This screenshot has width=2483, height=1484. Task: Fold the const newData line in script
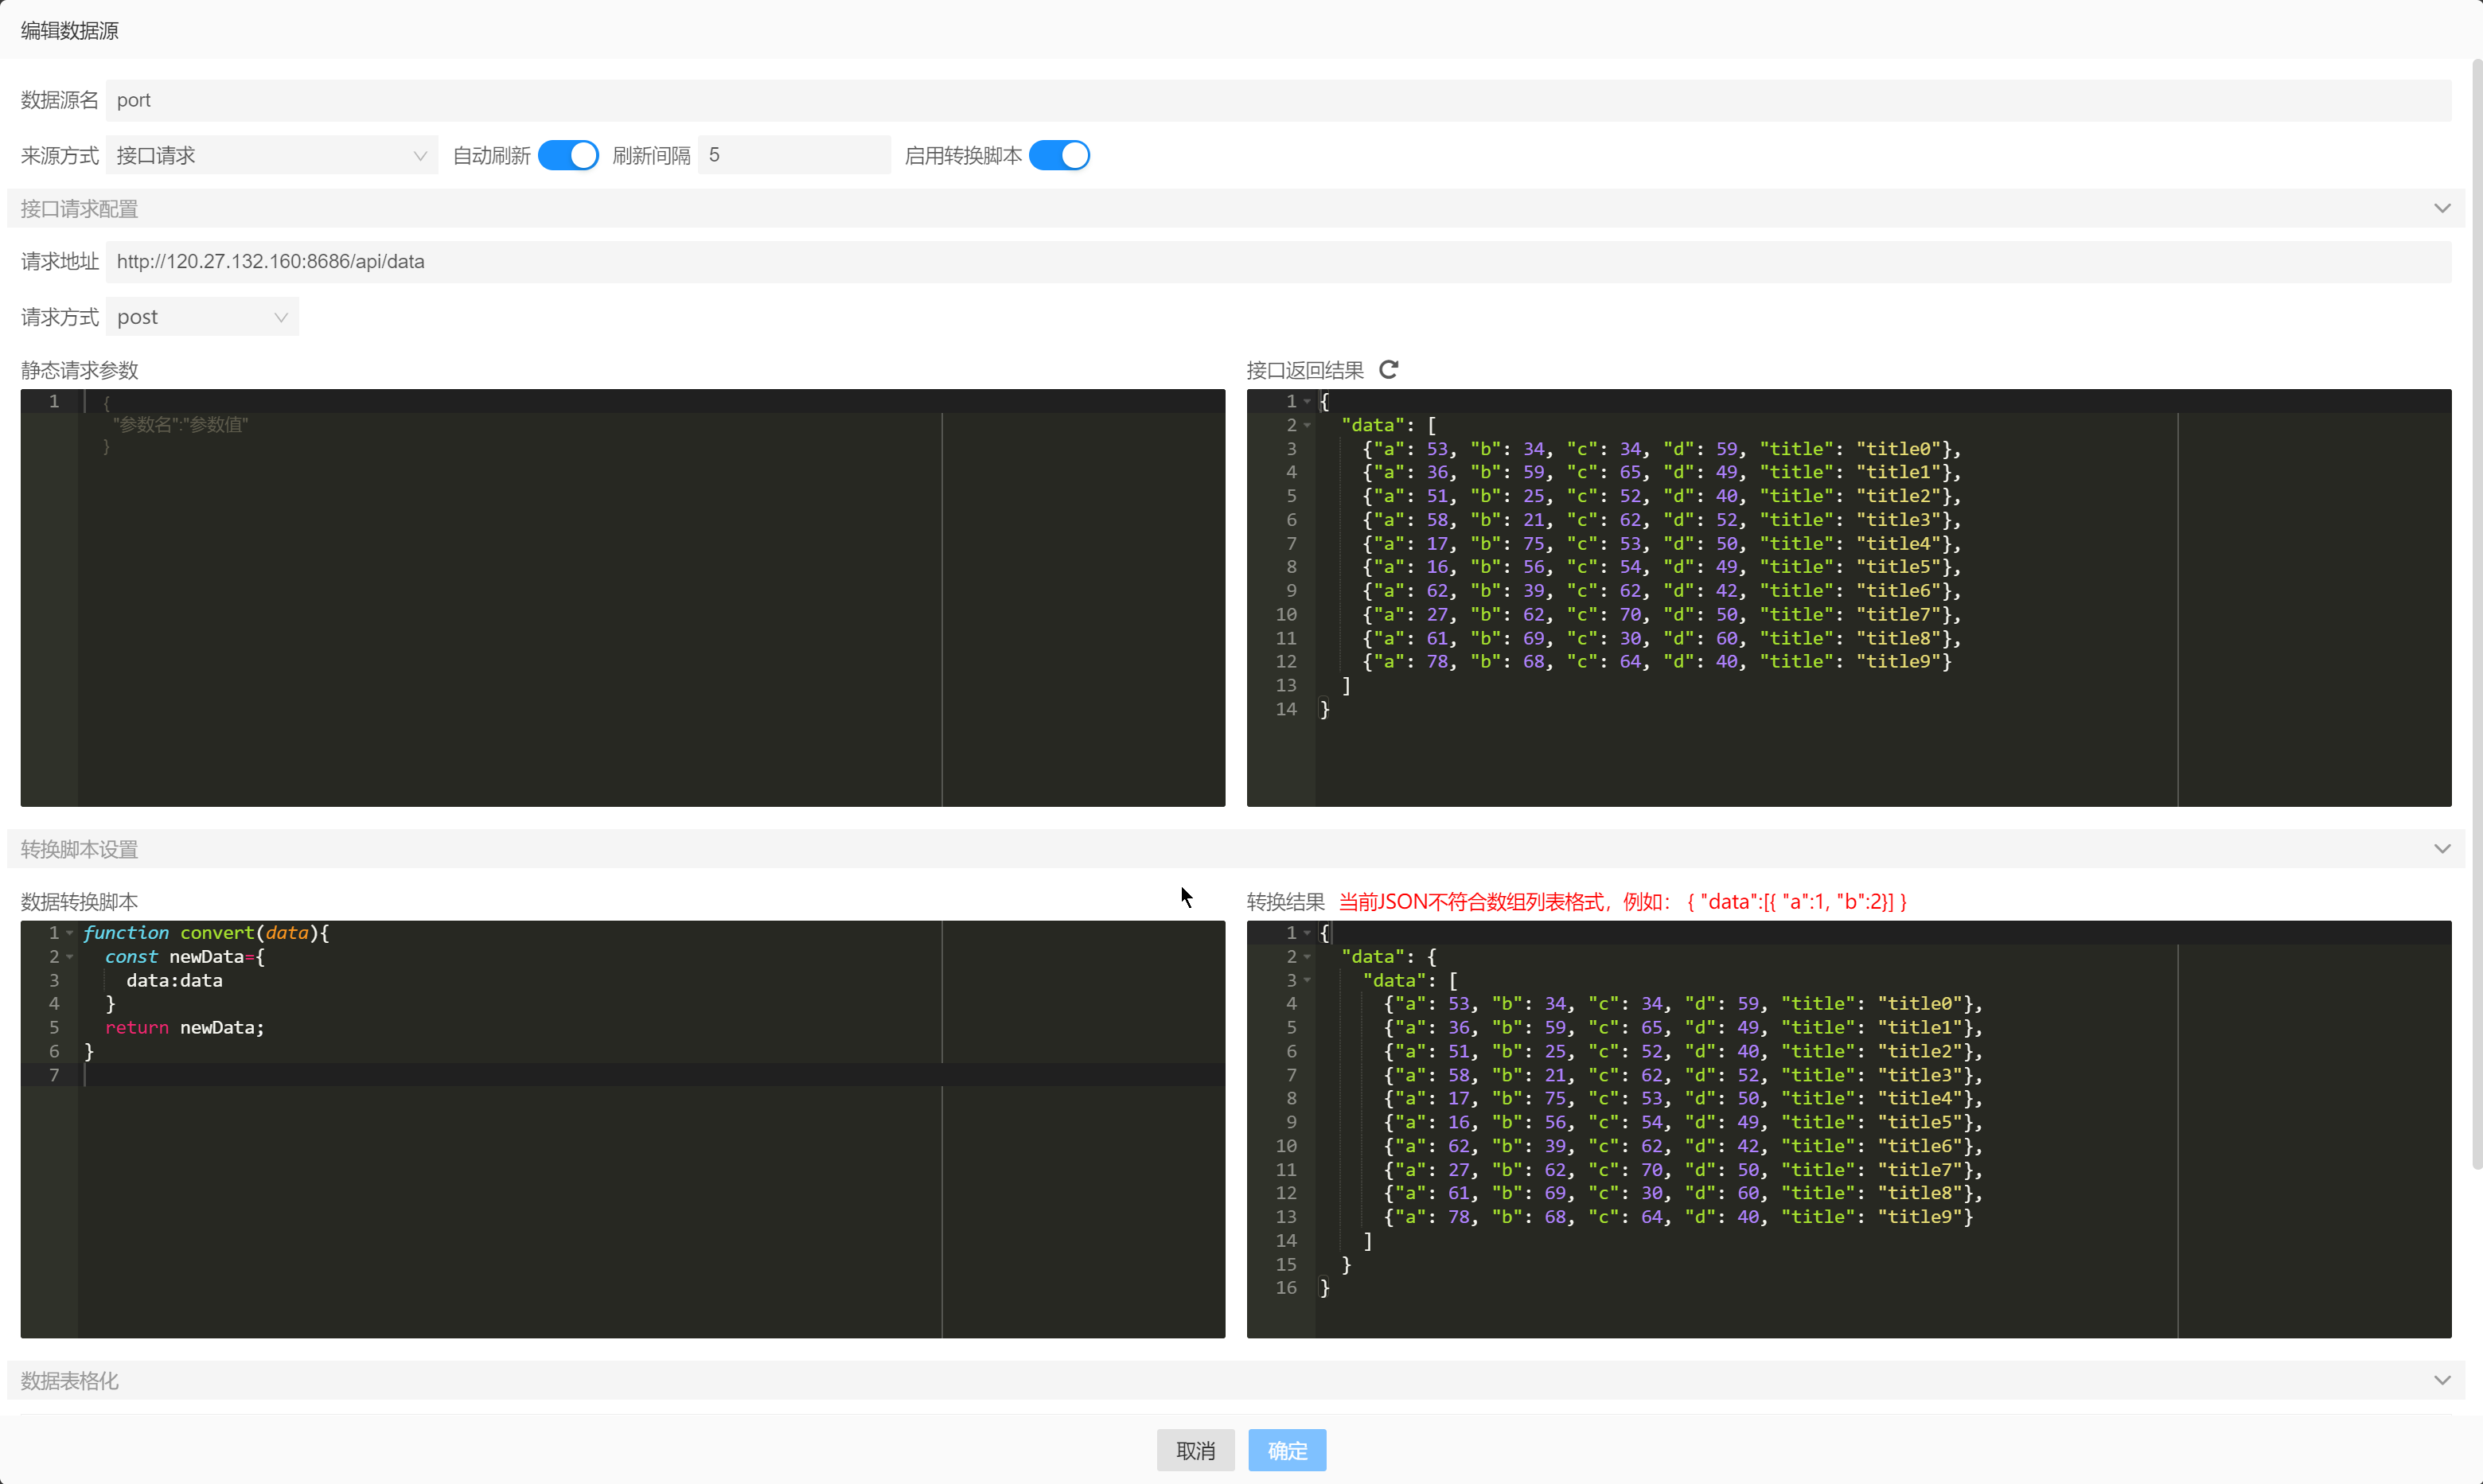click(69, 956)
